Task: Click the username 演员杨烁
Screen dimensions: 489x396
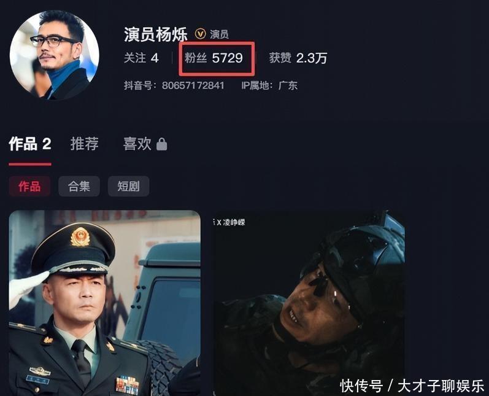Action: point(156,34)
